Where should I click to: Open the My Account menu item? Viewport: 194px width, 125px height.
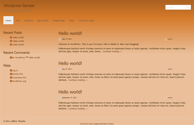(43, 21)
